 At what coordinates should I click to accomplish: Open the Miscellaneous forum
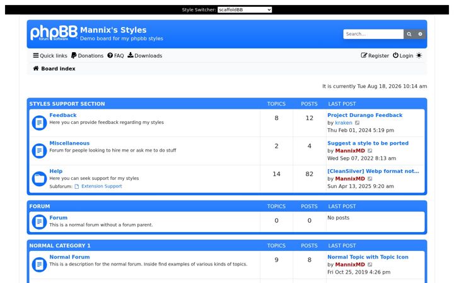point(69,143)
